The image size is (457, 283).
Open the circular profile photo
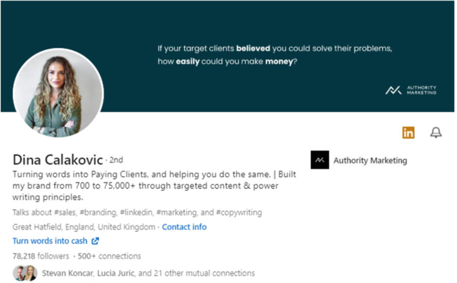[x=58, y=94]
